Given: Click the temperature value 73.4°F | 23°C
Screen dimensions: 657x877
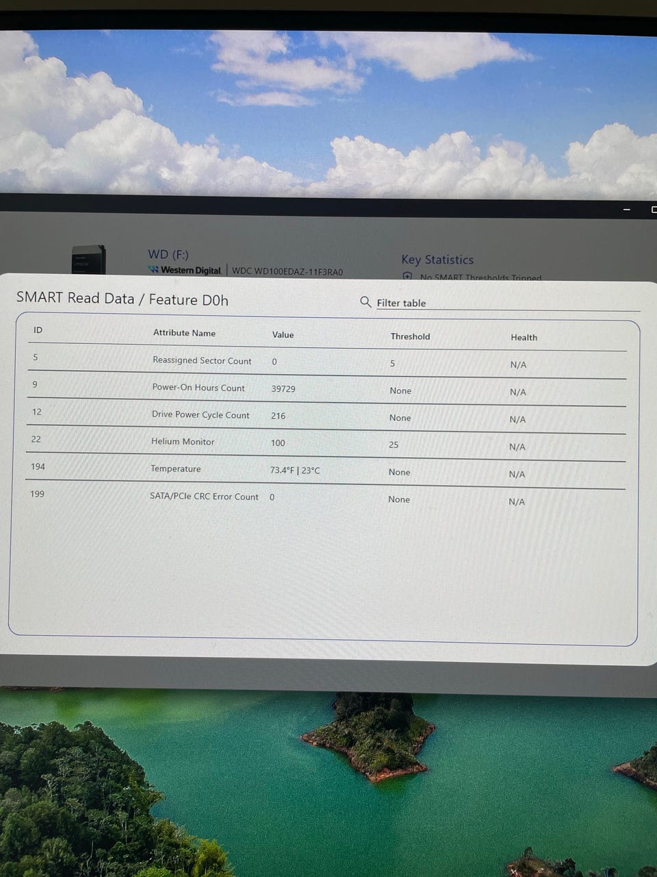Looking at the screenshot, I should click(x=295, y=470).
